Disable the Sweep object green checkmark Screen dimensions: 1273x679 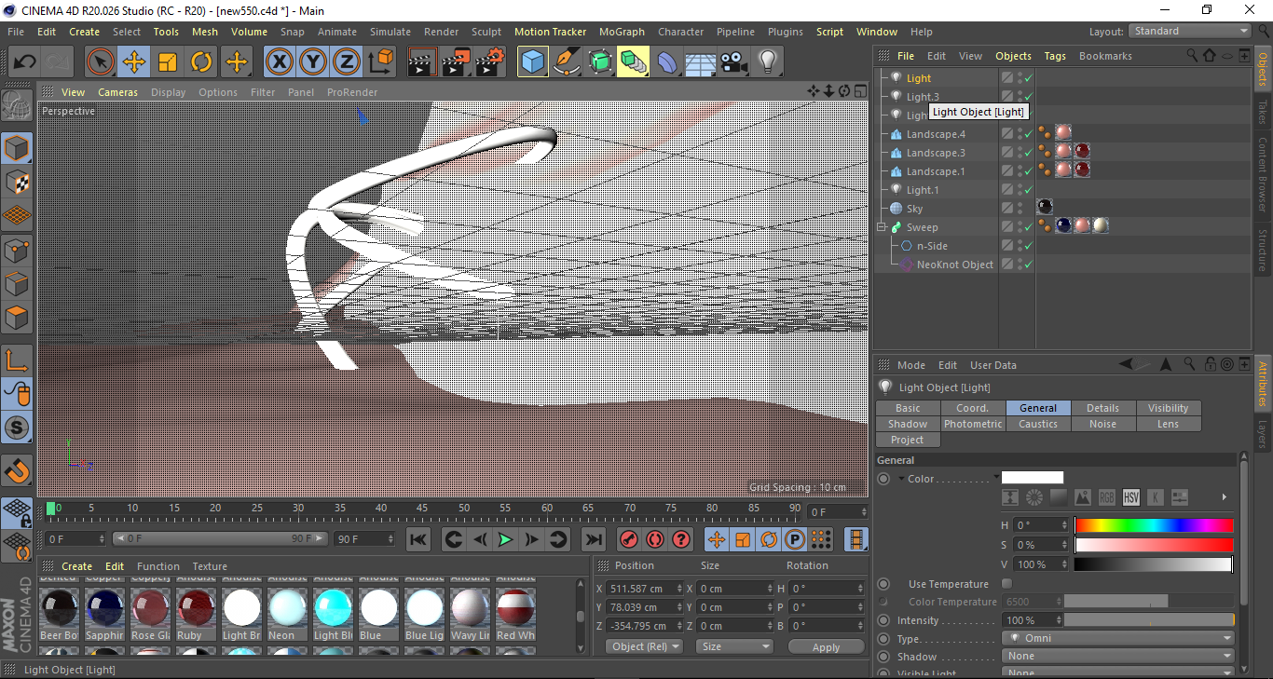point(1029,227)
